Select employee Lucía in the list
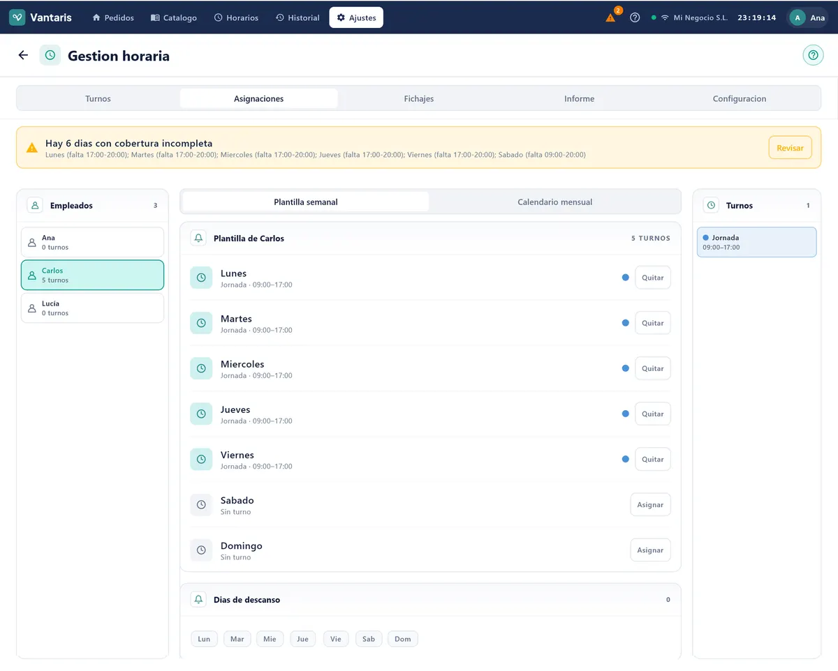The image size is (838, 671). [x=92, y=308]
